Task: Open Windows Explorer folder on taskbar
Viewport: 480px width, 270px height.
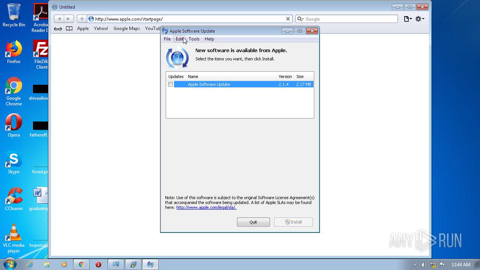Action: pyautogui.click(x=47, y=264)
